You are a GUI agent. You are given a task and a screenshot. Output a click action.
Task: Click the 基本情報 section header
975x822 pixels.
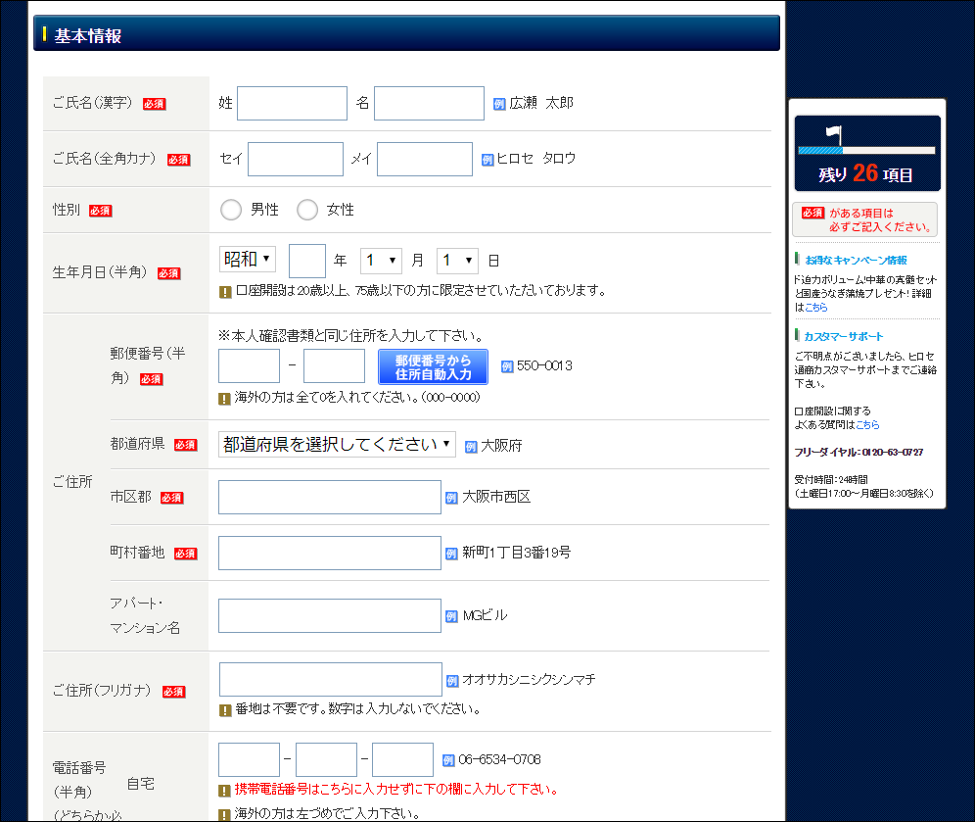406,33
